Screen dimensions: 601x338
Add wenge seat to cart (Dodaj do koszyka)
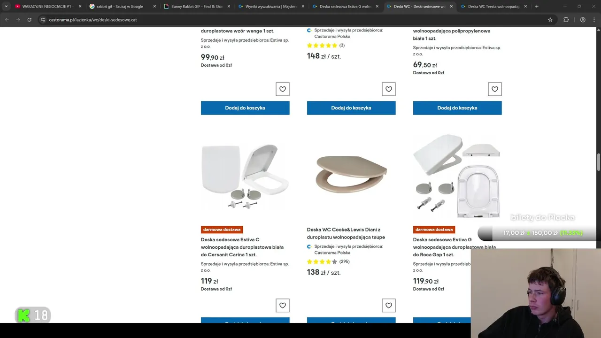pos(245,108)
